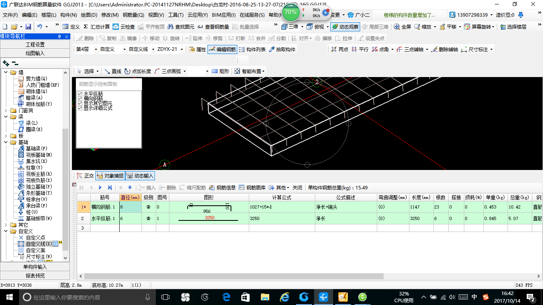Open 云应用(Y) menu
The width and height of the screenshot is (543, 305).
(198, 15)
